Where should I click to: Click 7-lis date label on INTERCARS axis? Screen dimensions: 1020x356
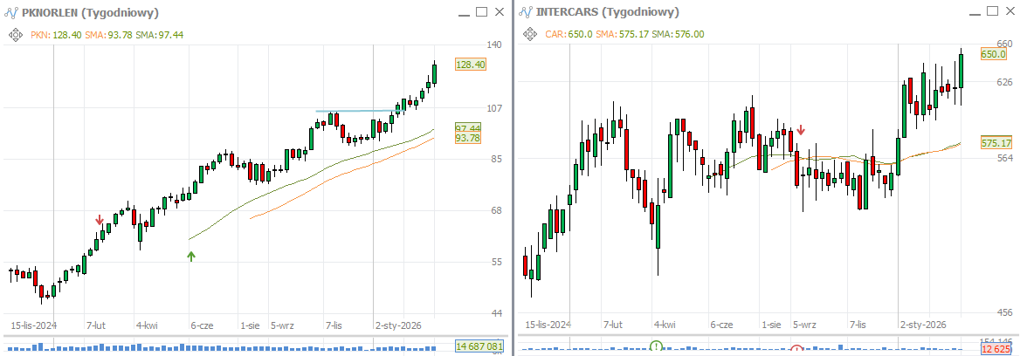858,325
